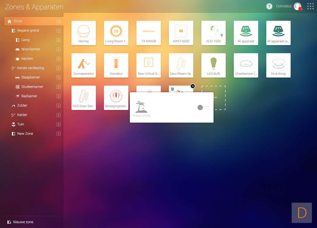Open the Zonnepanelen device tile
Screen dimensions: 317x228
point(84,65)
